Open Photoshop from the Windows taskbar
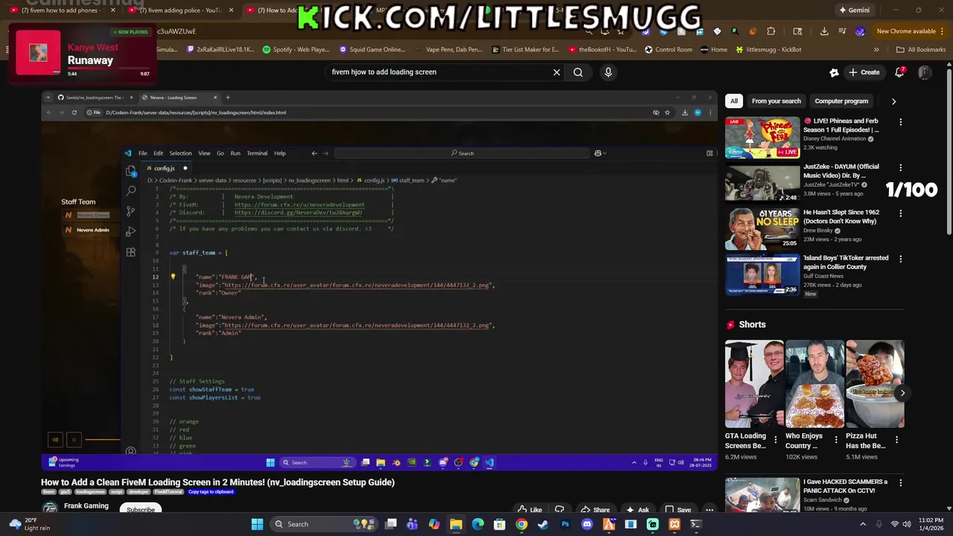 565,524
